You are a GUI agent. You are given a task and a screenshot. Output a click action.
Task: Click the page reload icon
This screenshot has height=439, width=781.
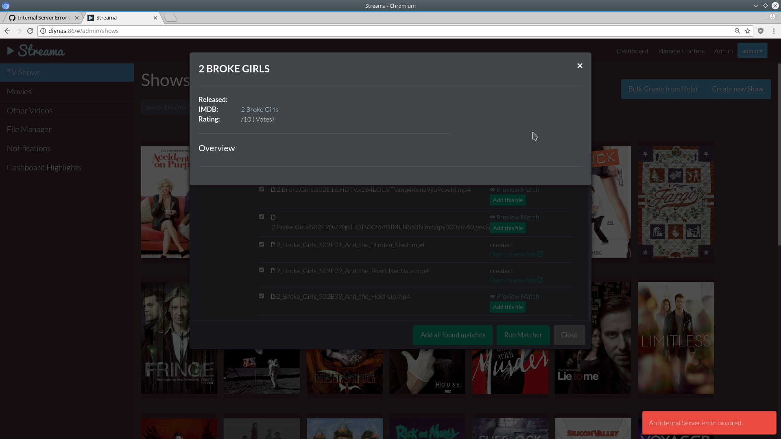pos(30,30)
